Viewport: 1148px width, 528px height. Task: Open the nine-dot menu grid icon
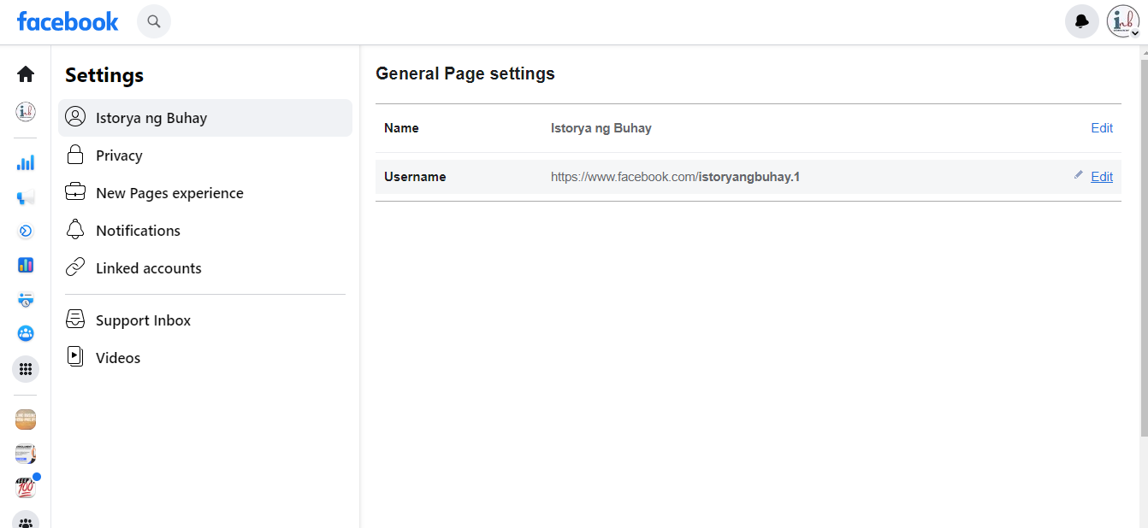tap(26, 369)
